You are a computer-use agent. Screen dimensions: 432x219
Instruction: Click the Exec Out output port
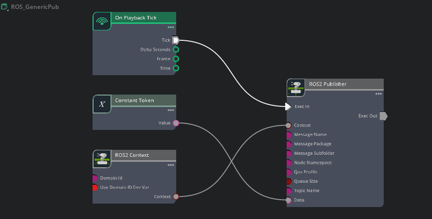tap(384, 116)
